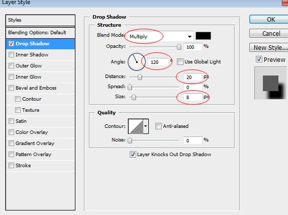Image resolution: width=288 pixels, height=215 pixels.
Task: Click the Cancel button
Action: 271,34
